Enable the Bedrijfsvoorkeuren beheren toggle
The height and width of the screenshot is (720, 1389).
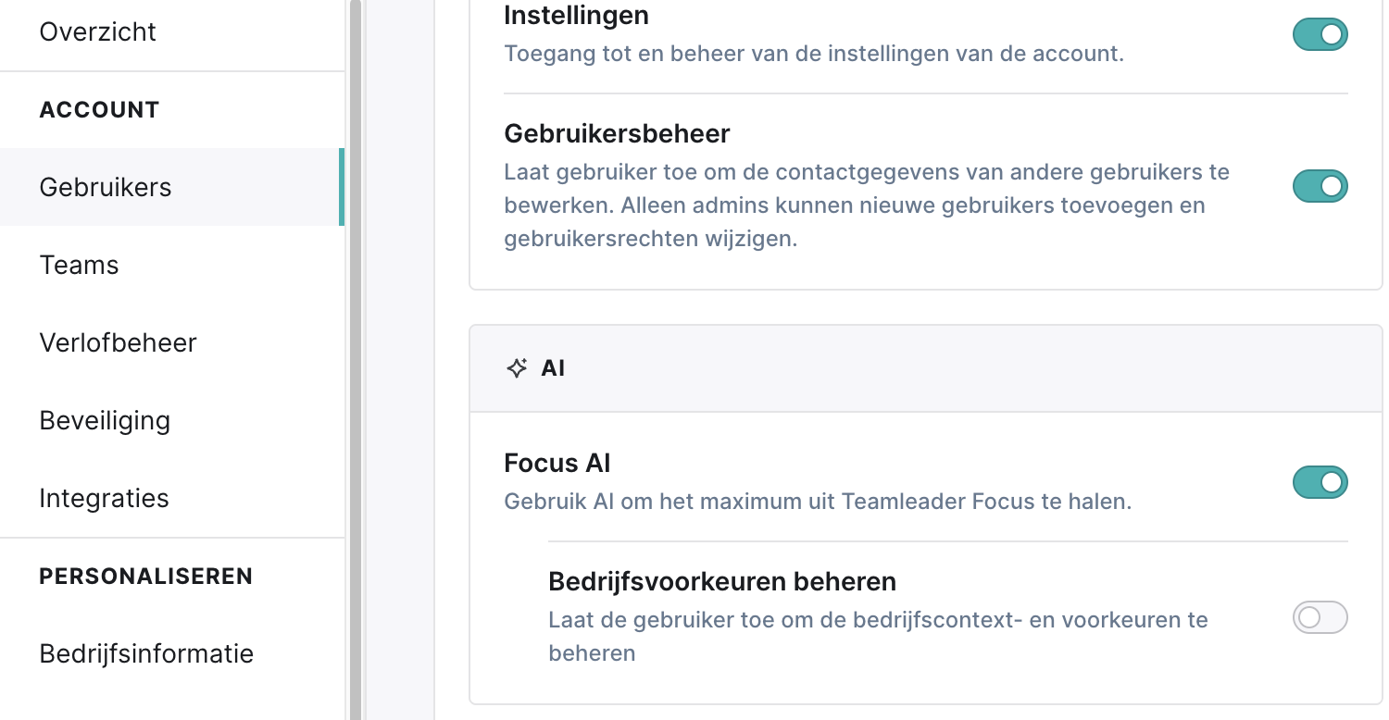(1320, 617)
